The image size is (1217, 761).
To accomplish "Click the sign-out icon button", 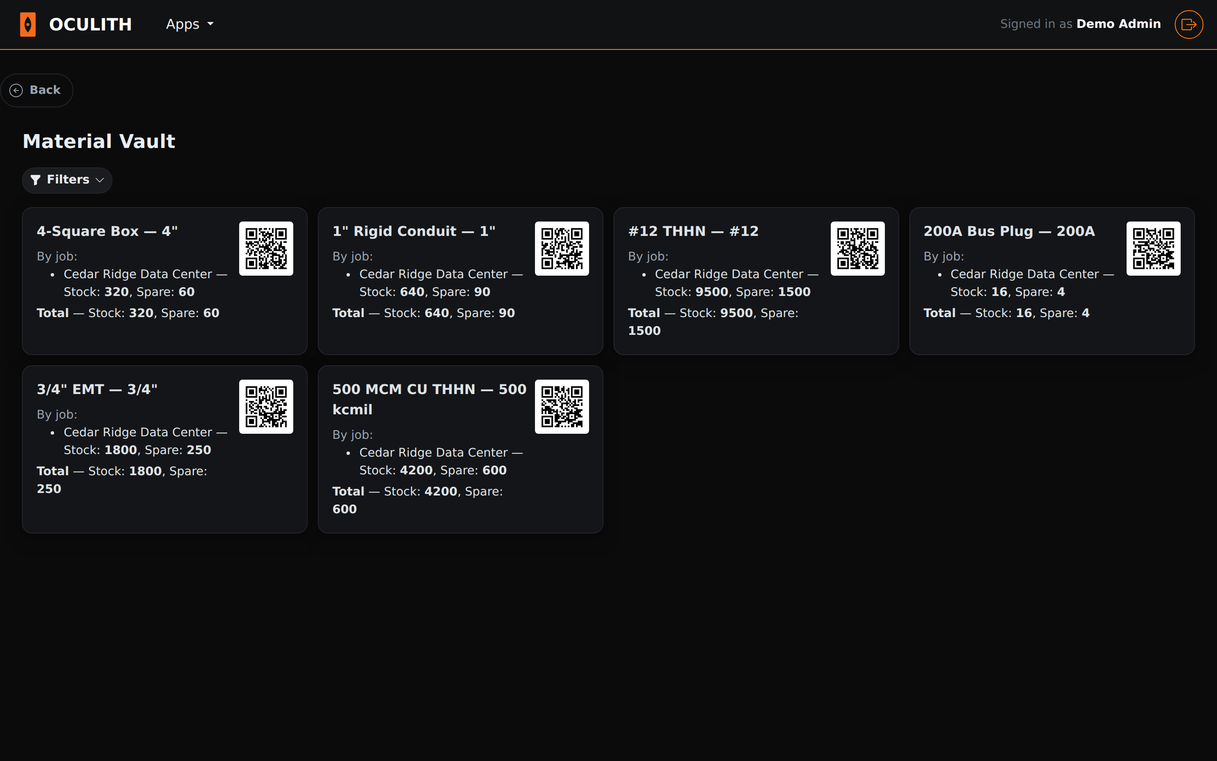I will [x=1188, y=24].
